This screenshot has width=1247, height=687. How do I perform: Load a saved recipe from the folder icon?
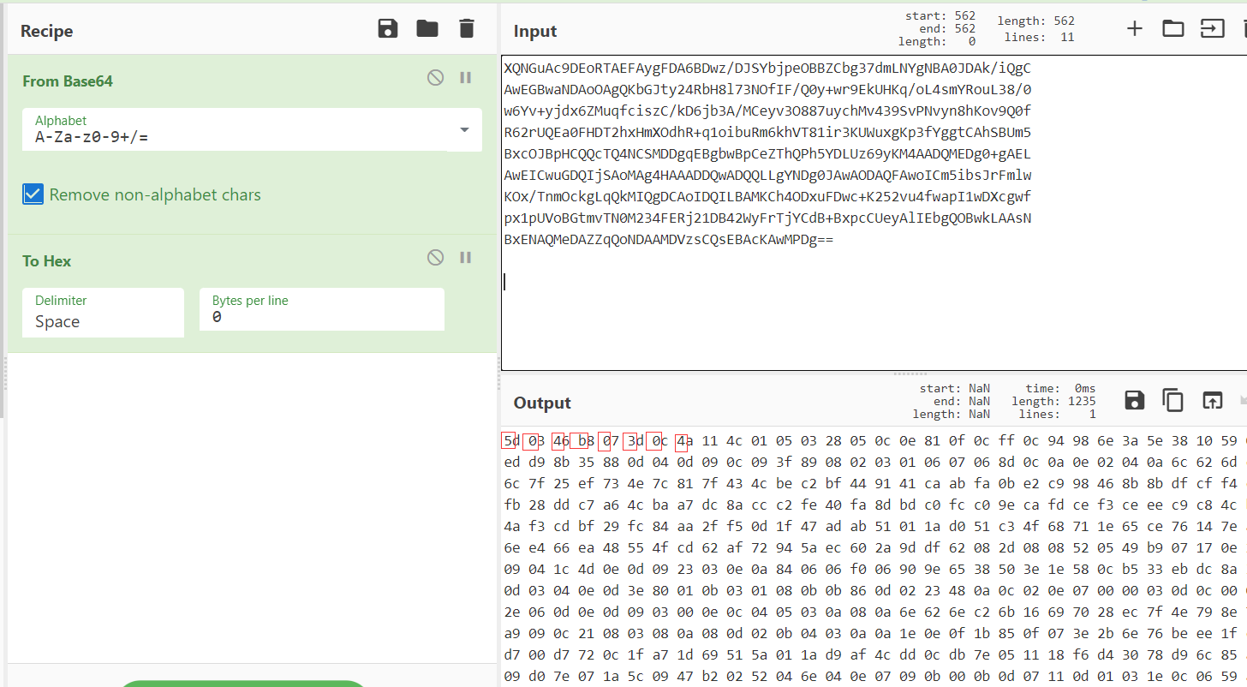coord(427,28)
